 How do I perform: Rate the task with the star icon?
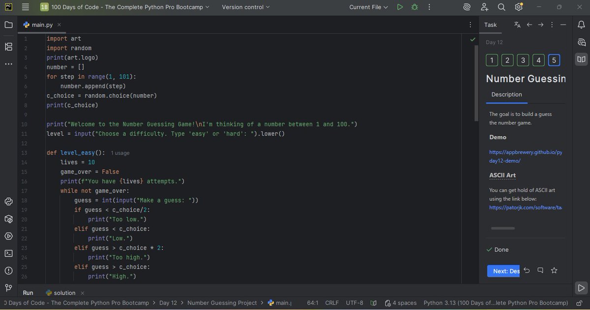[x=554, y=271]
